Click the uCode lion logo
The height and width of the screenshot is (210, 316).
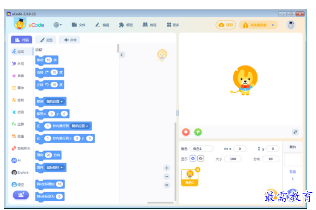20,24
